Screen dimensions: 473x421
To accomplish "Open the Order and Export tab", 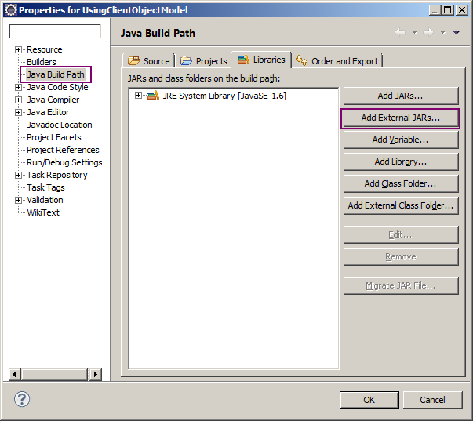I will click(x=337, y=61).
